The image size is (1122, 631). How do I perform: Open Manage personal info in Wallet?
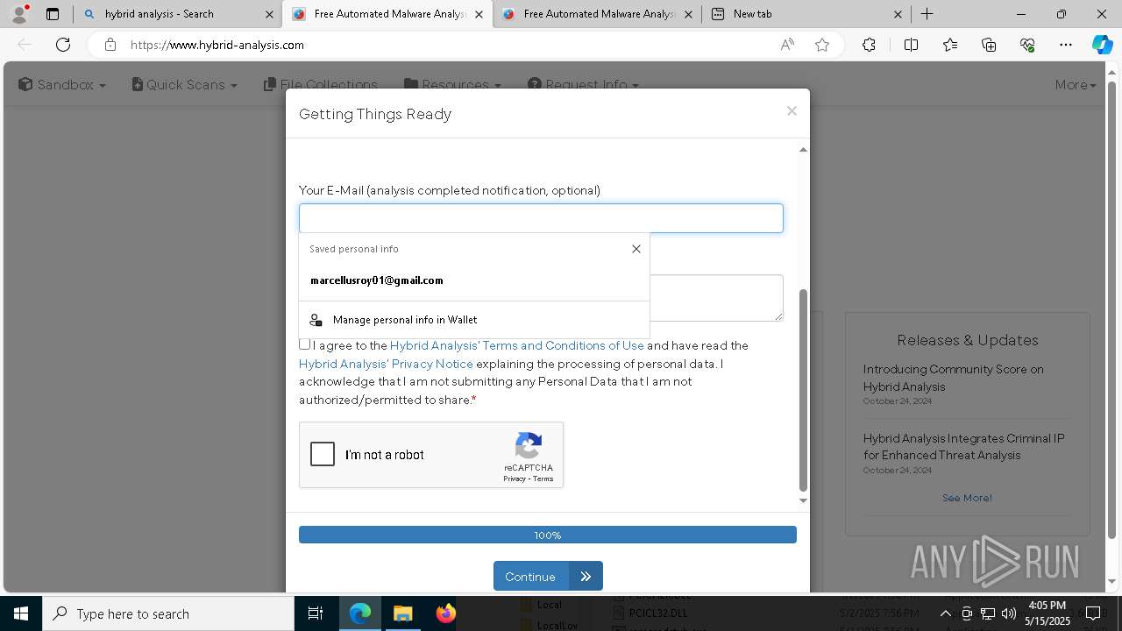tap(473, 320)
